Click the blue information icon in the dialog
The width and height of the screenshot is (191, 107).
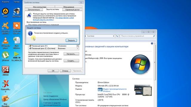tap(30, 33)
